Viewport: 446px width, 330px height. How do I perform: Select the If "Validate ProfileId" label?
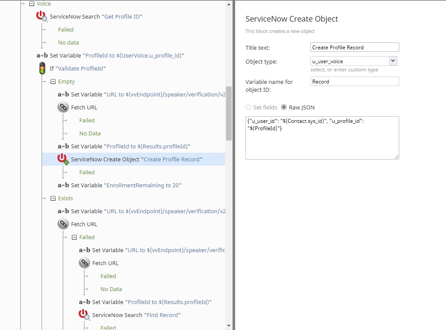click(78, 68)
